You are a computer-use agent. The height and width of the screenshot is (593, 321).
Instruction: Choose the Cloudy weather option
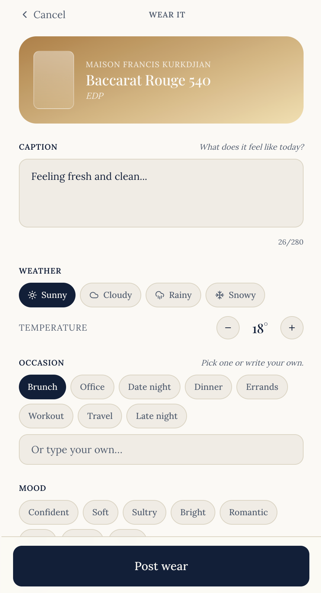click(x=110, y=295)
